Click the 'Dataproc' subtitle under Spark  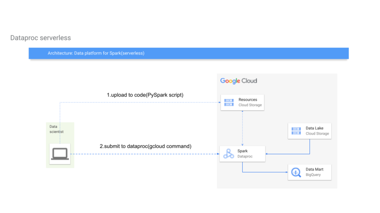coord(245,156)
